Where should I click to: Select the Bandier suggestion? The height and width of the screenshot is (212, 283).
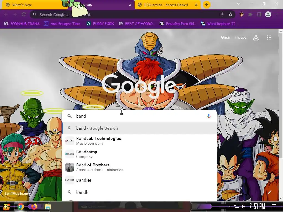point(139,180)
